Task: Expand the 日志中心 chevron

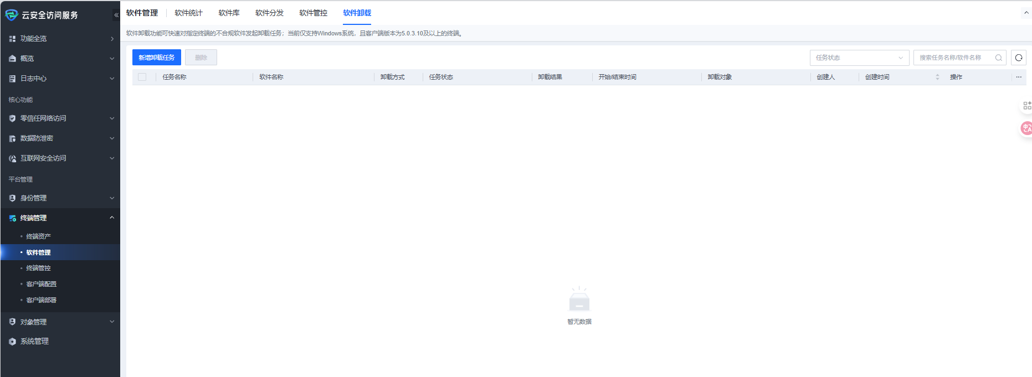Action: click(x=112, y=79)
